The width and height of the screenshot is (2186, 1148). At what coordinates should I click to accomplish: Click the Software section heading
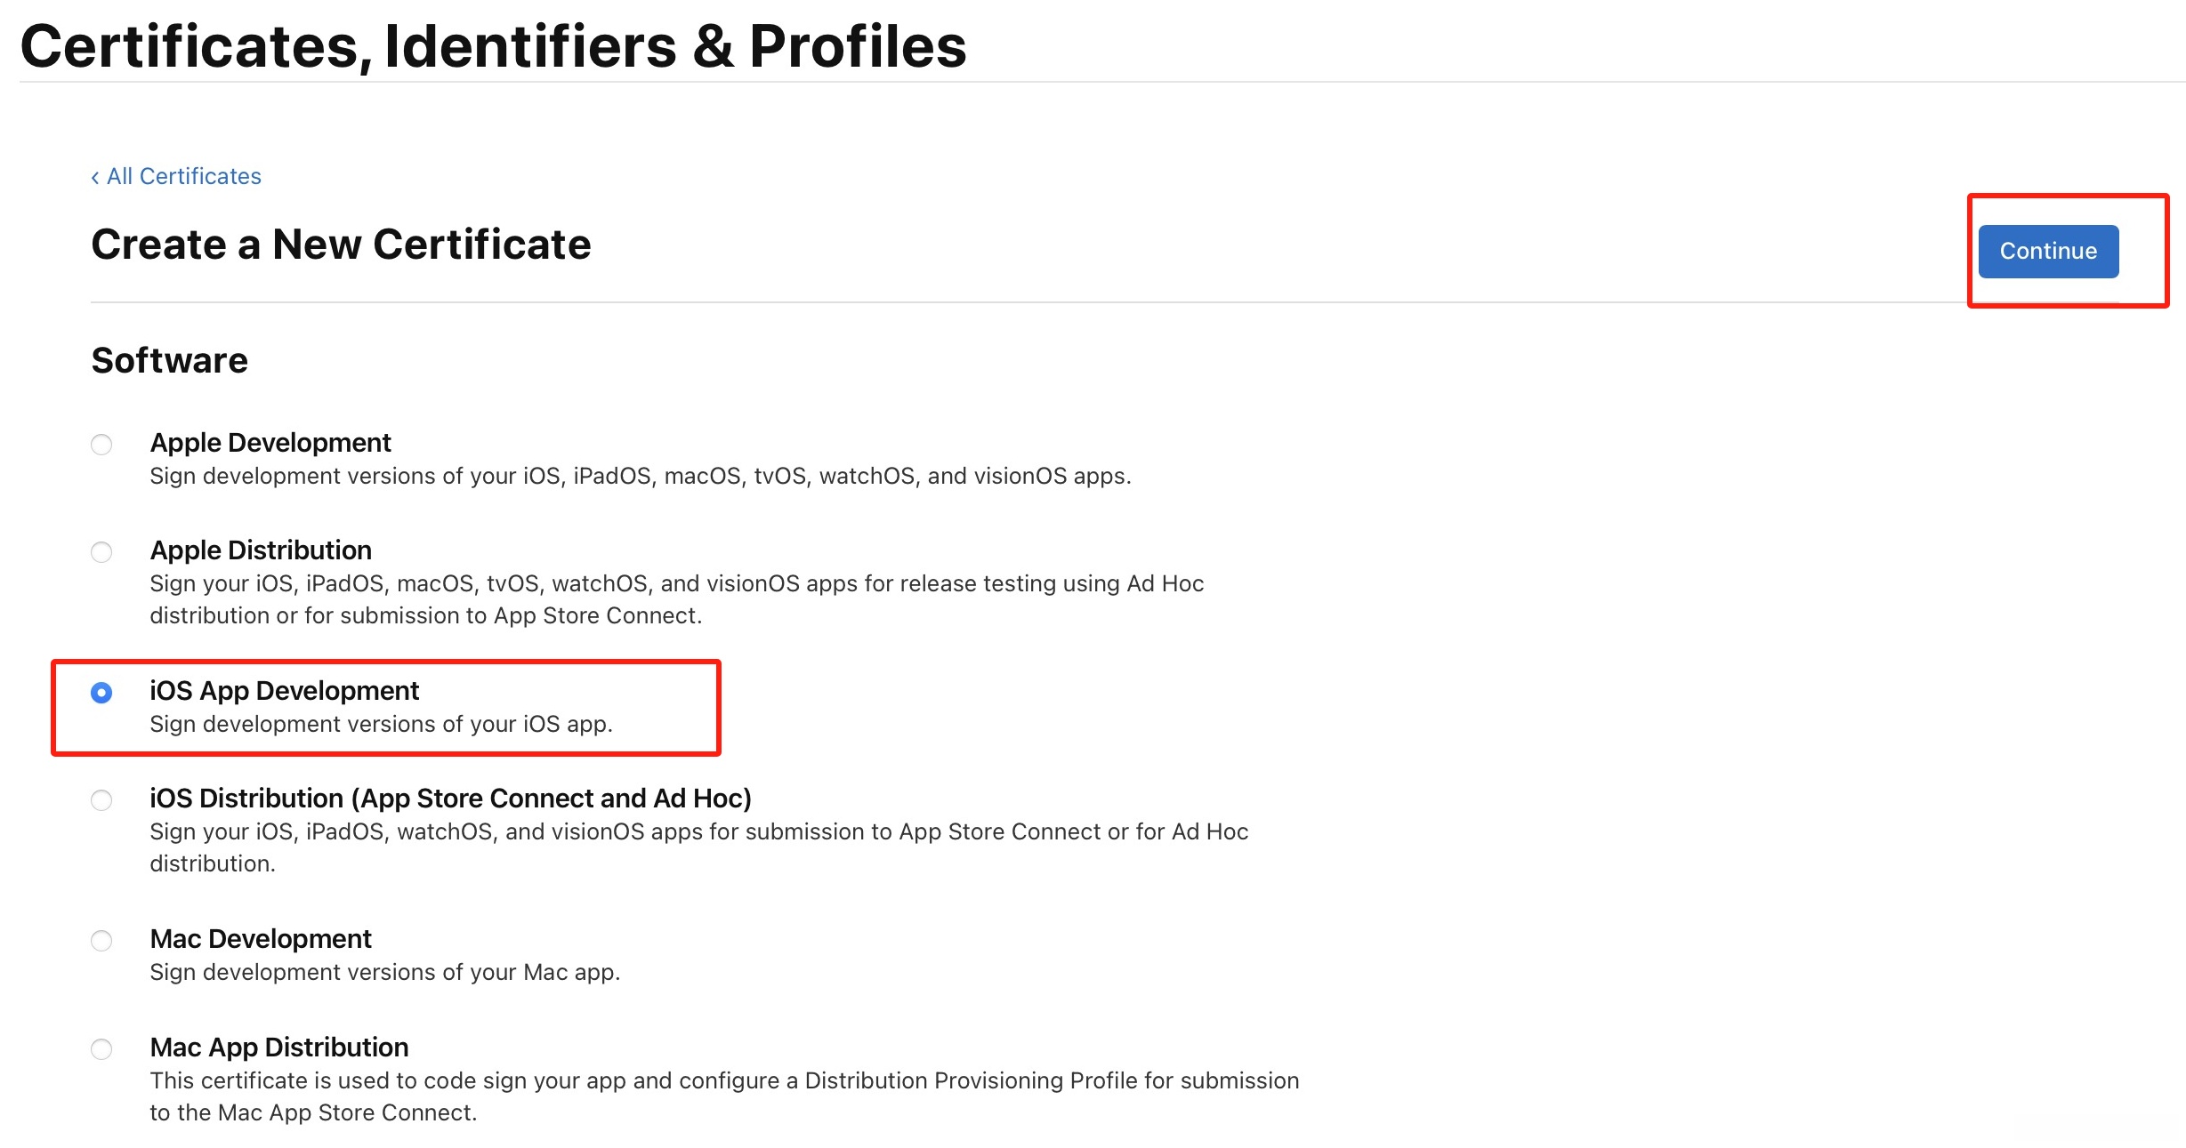pyautogui.click(x=169, y=361)
